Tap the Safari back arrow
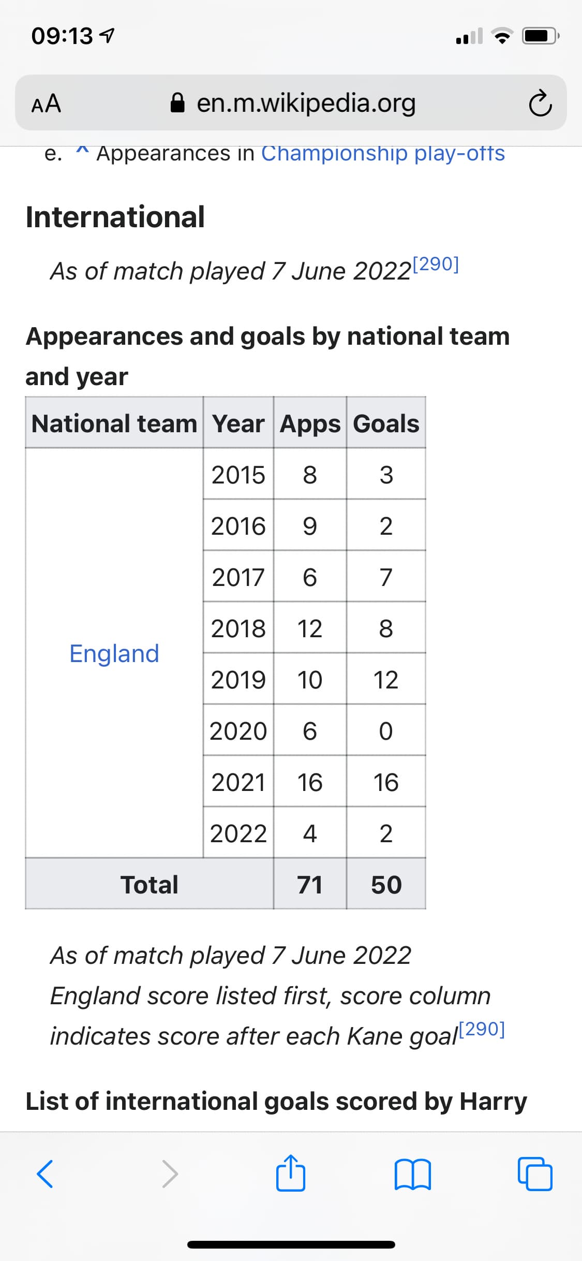 tap(45, 1173)
